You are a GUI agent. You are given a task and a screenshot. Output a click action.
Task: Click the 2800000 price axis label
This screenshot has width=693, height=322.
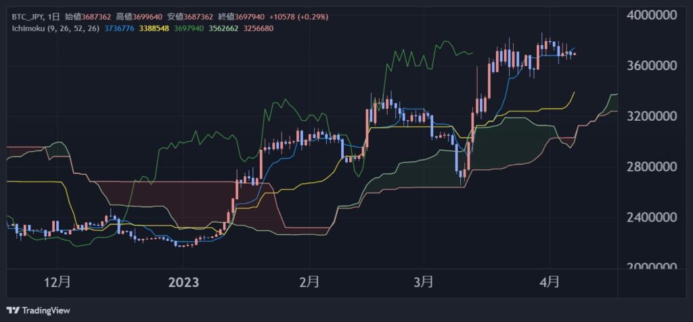[652, 167]
